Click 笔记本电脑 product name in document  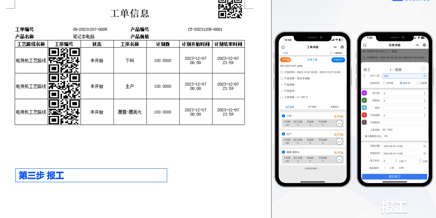point(84,37)
